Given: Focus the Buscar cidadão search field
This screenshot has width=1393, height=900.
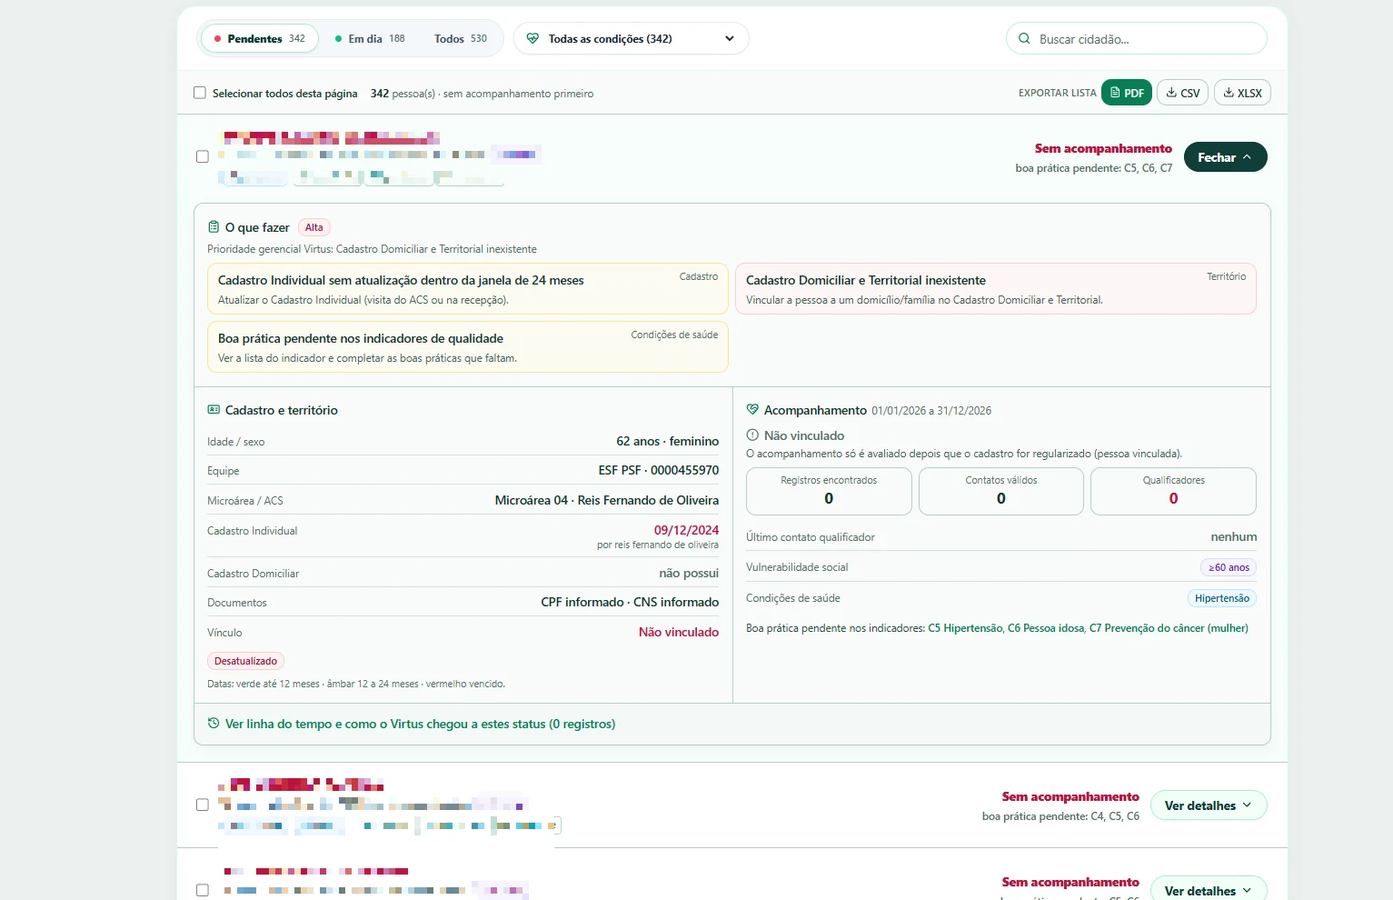Looking at the screenshot, I should pyautogui.click(x=1137, y=39).
